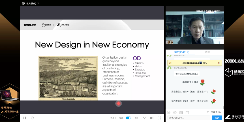The height and width of the screenshot is (122, 244).
Task: Enter fullscreen mode
Action: 159,118
